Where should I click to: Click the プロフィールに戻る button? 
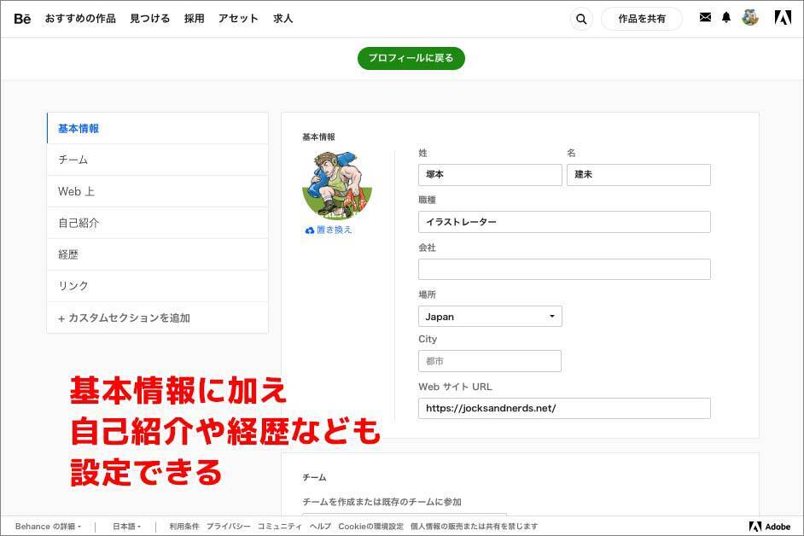(x=411, y=58)
